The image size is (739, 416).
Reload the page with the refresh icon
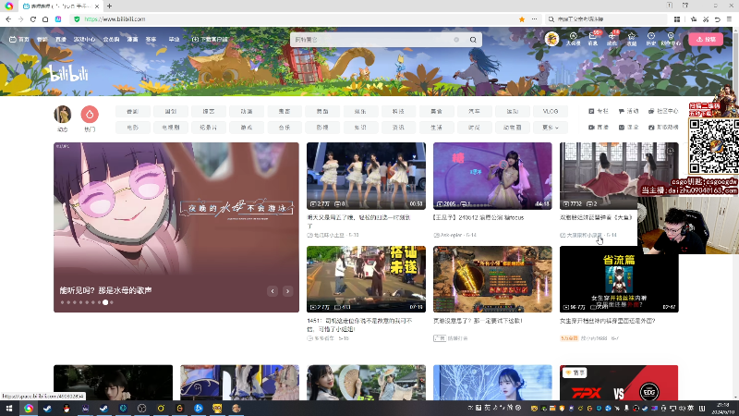33,19
